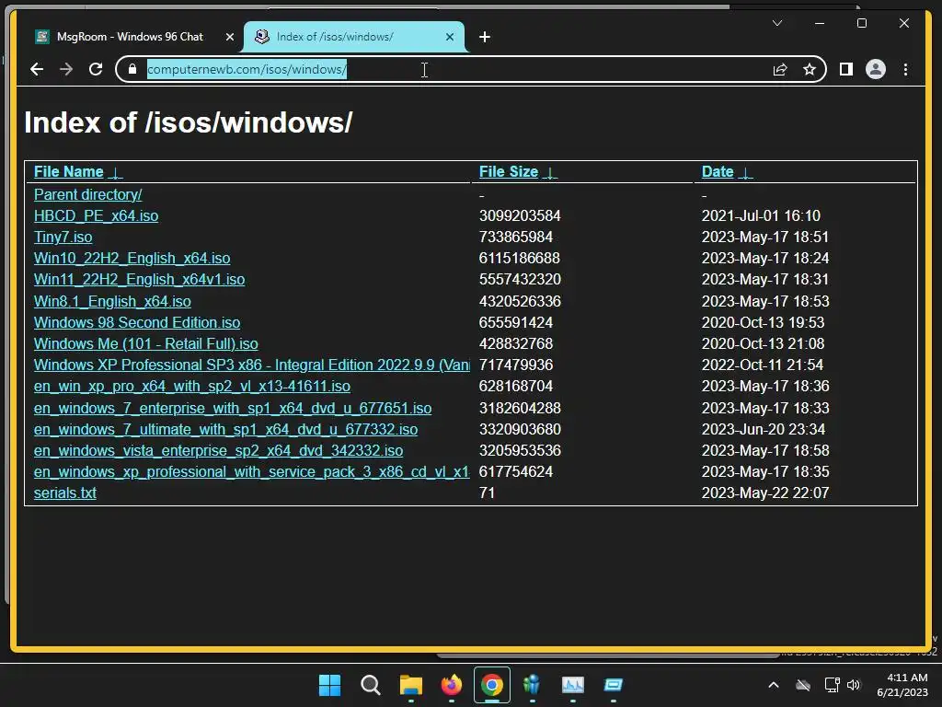Click Win8.1_English_x64.iso link
The height and width of the screenshot is (707, 942).
pyautogui.click(x=112, y=301)
